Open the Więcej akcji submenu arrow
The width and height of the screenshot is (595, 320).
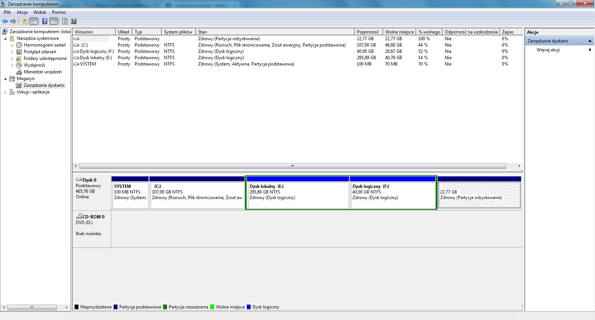tap(590, 50)
